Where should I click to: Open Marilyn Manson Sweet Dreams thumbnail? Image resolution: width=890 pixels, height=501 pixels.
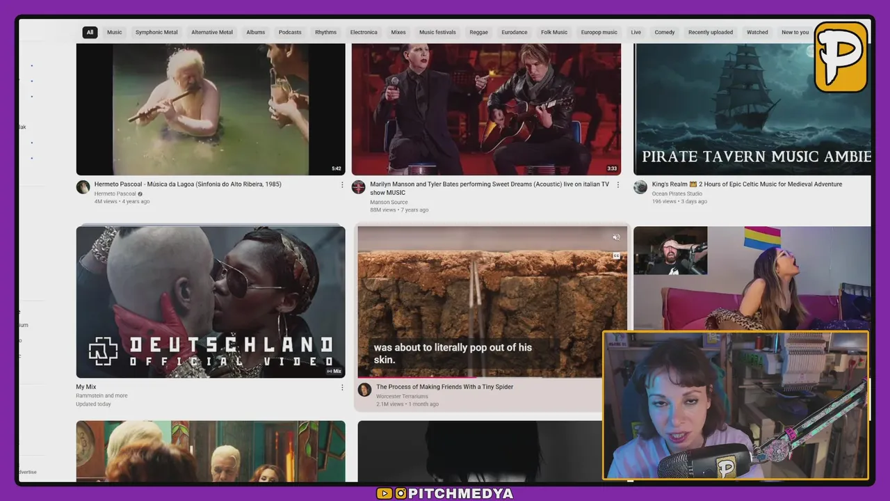click(486, 109)
